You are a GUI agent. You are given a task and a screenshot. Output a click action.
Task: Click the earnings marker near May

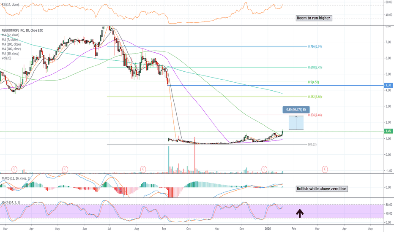65,169
